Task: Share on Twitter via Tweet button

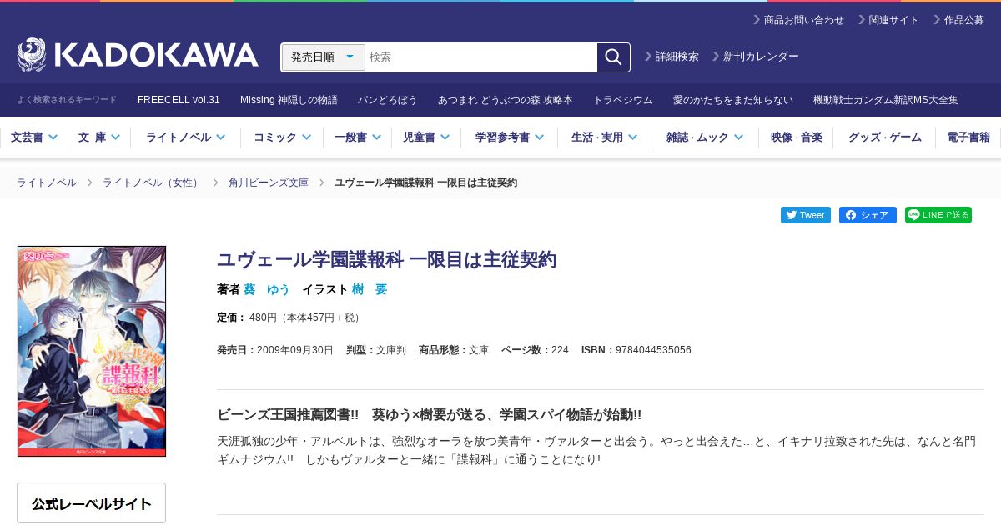Action: click(x=806, y=215)
